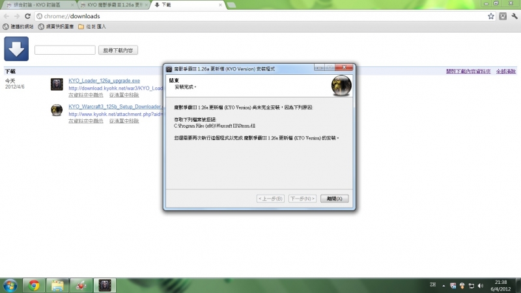Image resolution: width=521 pixels, height=293 pixels.
Task: Open the kyohk.net attachment.php URL
Action: point(116,114)
